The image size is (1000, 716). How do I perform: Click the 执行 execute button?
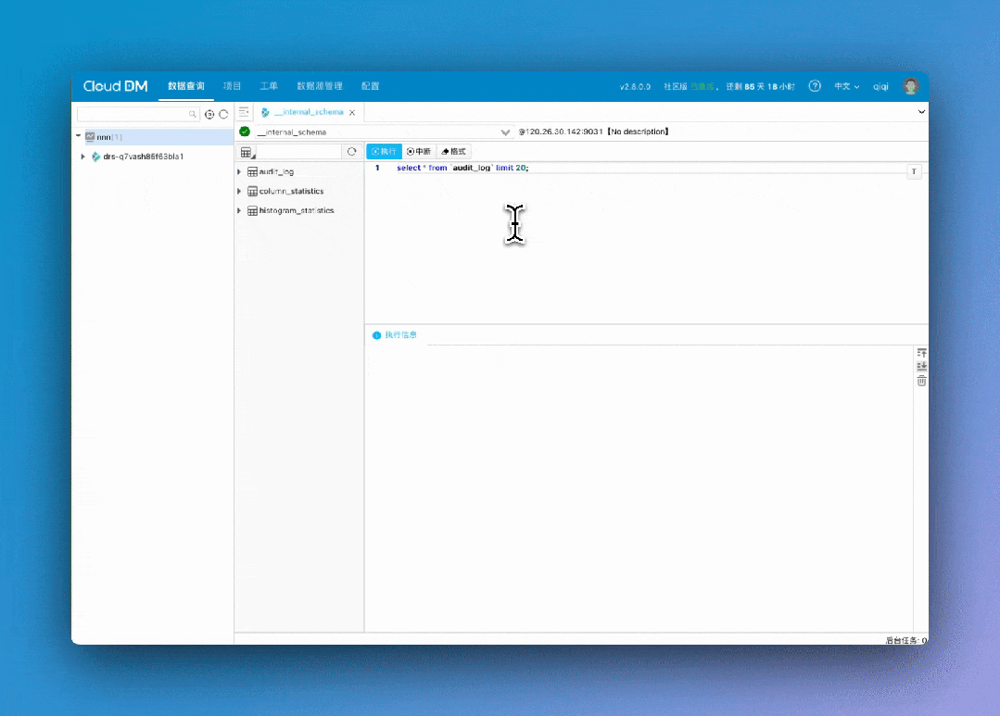click(x=384, y=151)
